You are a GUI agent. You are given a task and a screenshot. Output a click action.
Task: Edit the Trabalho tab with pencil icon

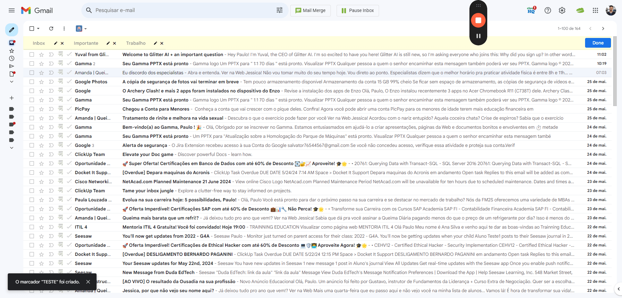pyautogui.click(x=155, y=43)
